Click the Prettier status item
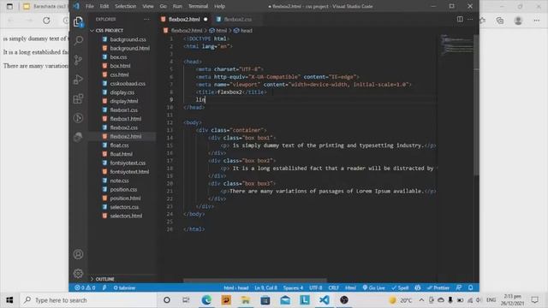Screen dimensions: 548x308 click(x=438, y=287)
